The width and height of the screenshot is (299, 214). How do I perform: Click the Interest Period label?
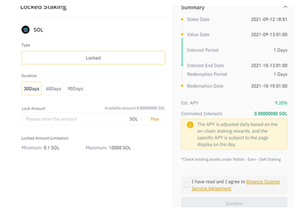click(202, 50)
